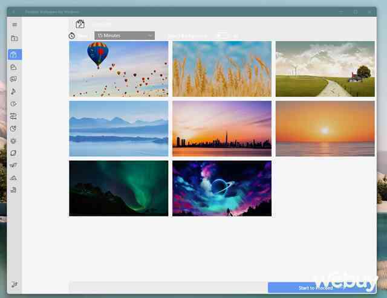Screen dimensions: 387x298
Task: Select the city skyline sunset wallpaper
Action: [x=222, y=129]
